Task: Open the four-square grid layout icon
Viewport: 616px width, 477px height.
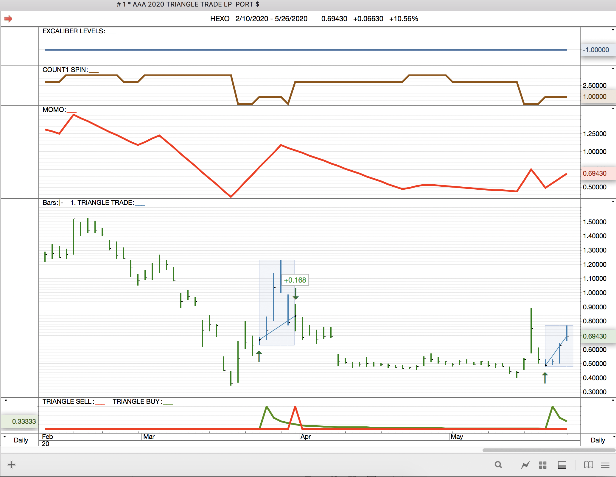Action: (543, 465)
